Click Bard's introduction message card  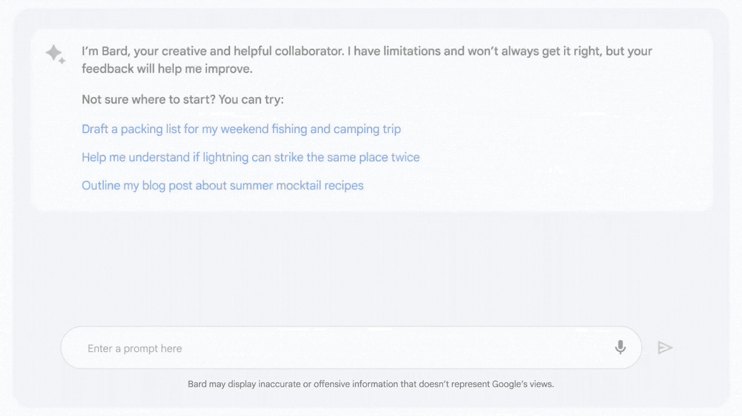pos(367,60)
